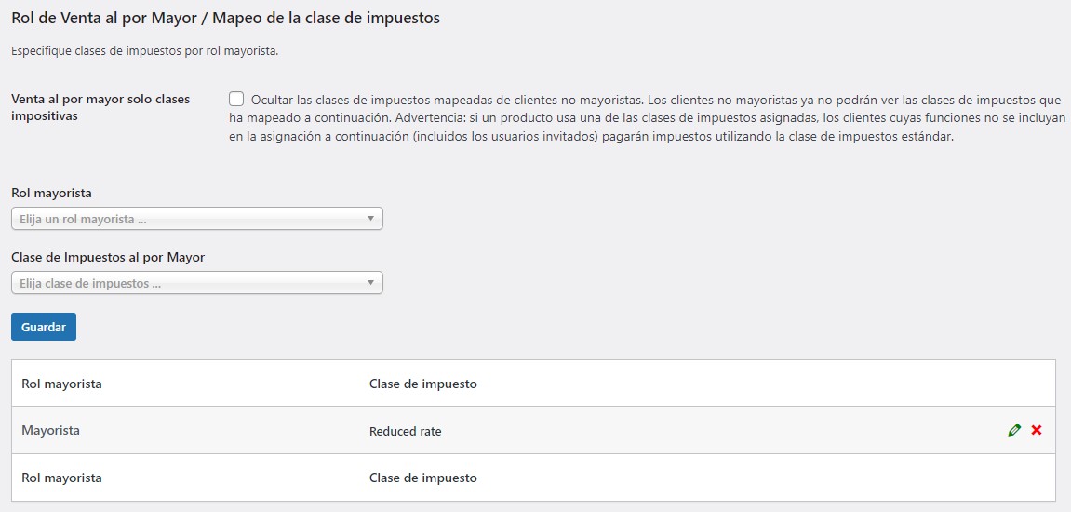The image size is (1071, 512).
Task: Delete the Mayorista mapping with red X
Action: click(1037, 430)
